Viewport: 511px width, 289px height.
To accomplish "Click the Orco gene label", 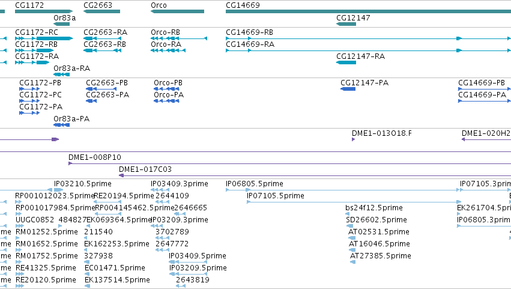I will pos(159,5).
